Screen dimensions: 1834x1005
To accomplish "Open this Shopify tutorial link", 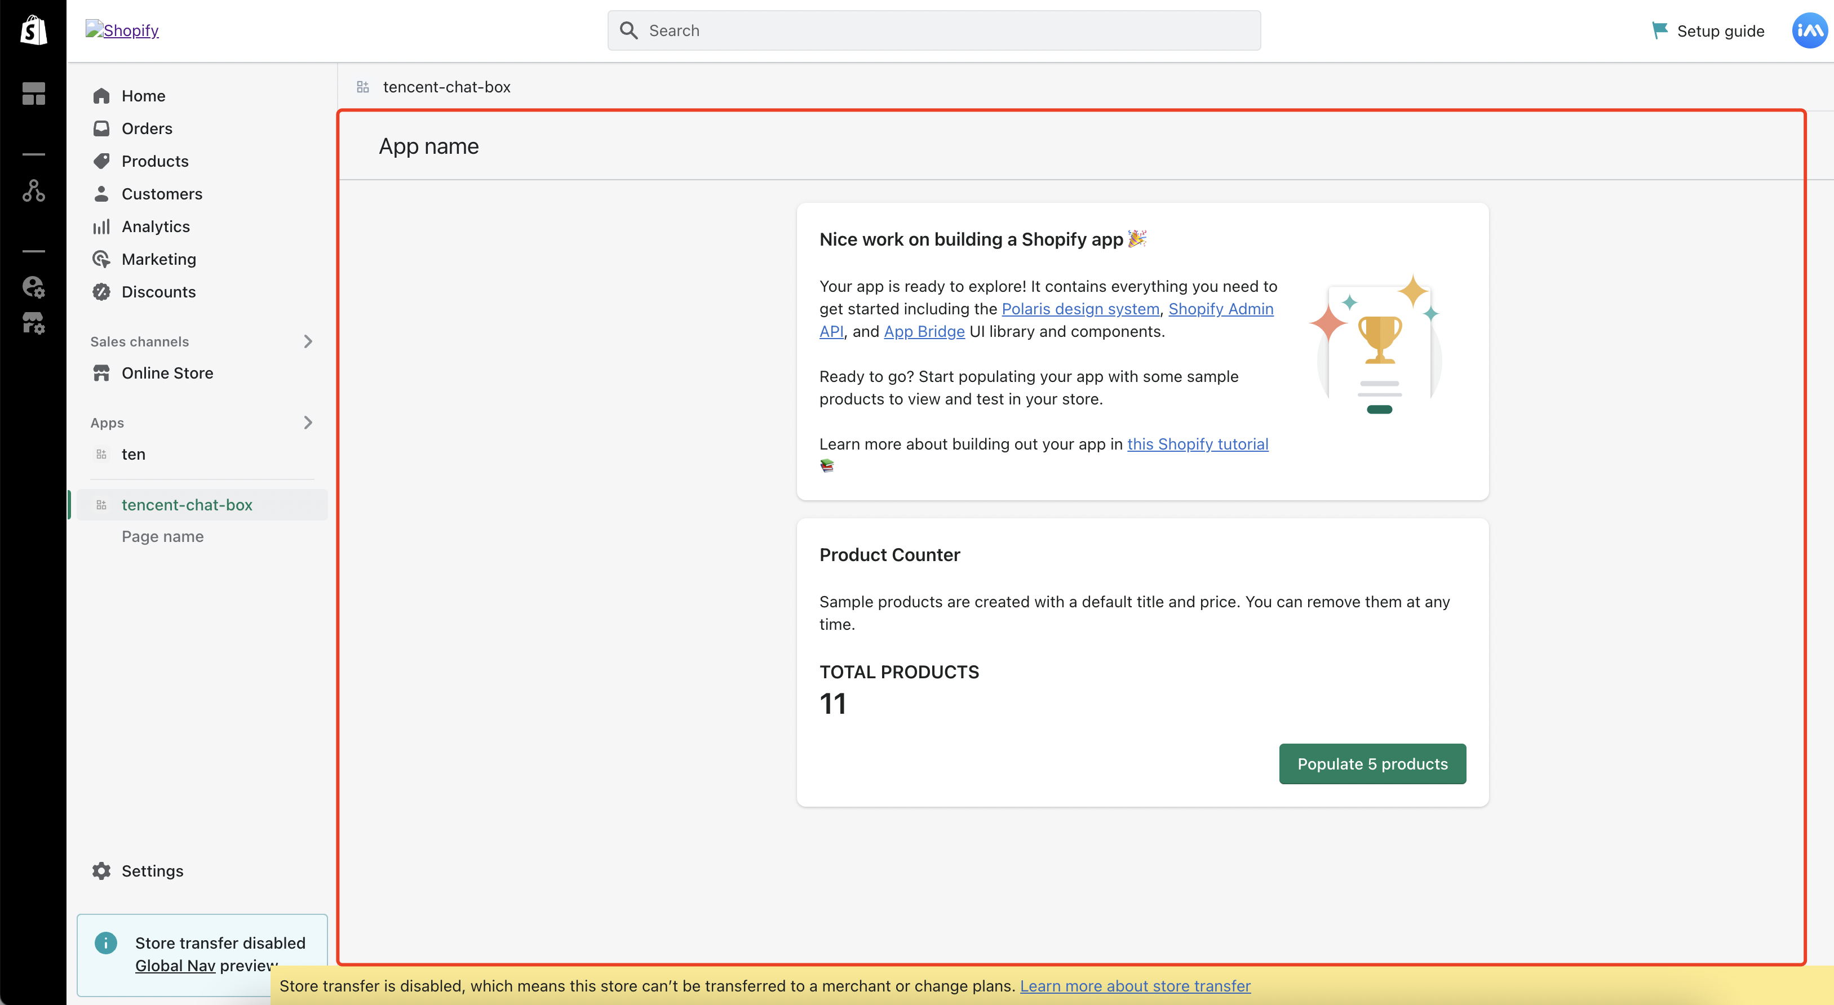I will [x=1198, y=444].
